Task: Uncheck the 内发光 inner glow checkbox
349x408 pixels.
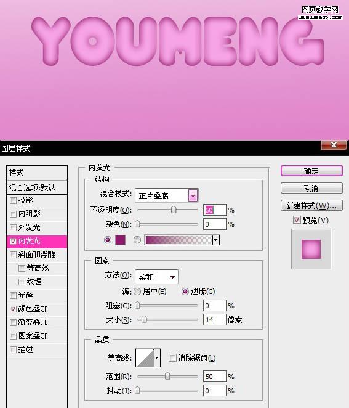Action: (x=13, y=241)
